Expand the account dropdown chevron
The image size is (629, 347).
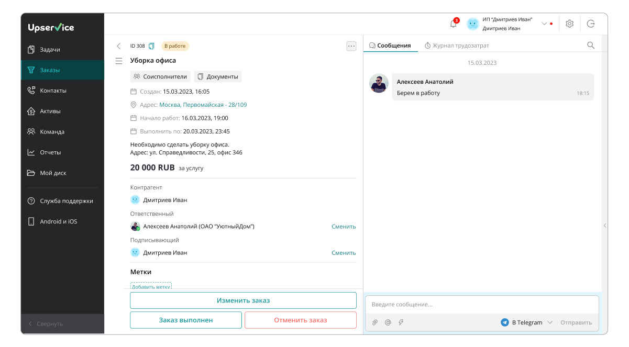pos(544,24)
